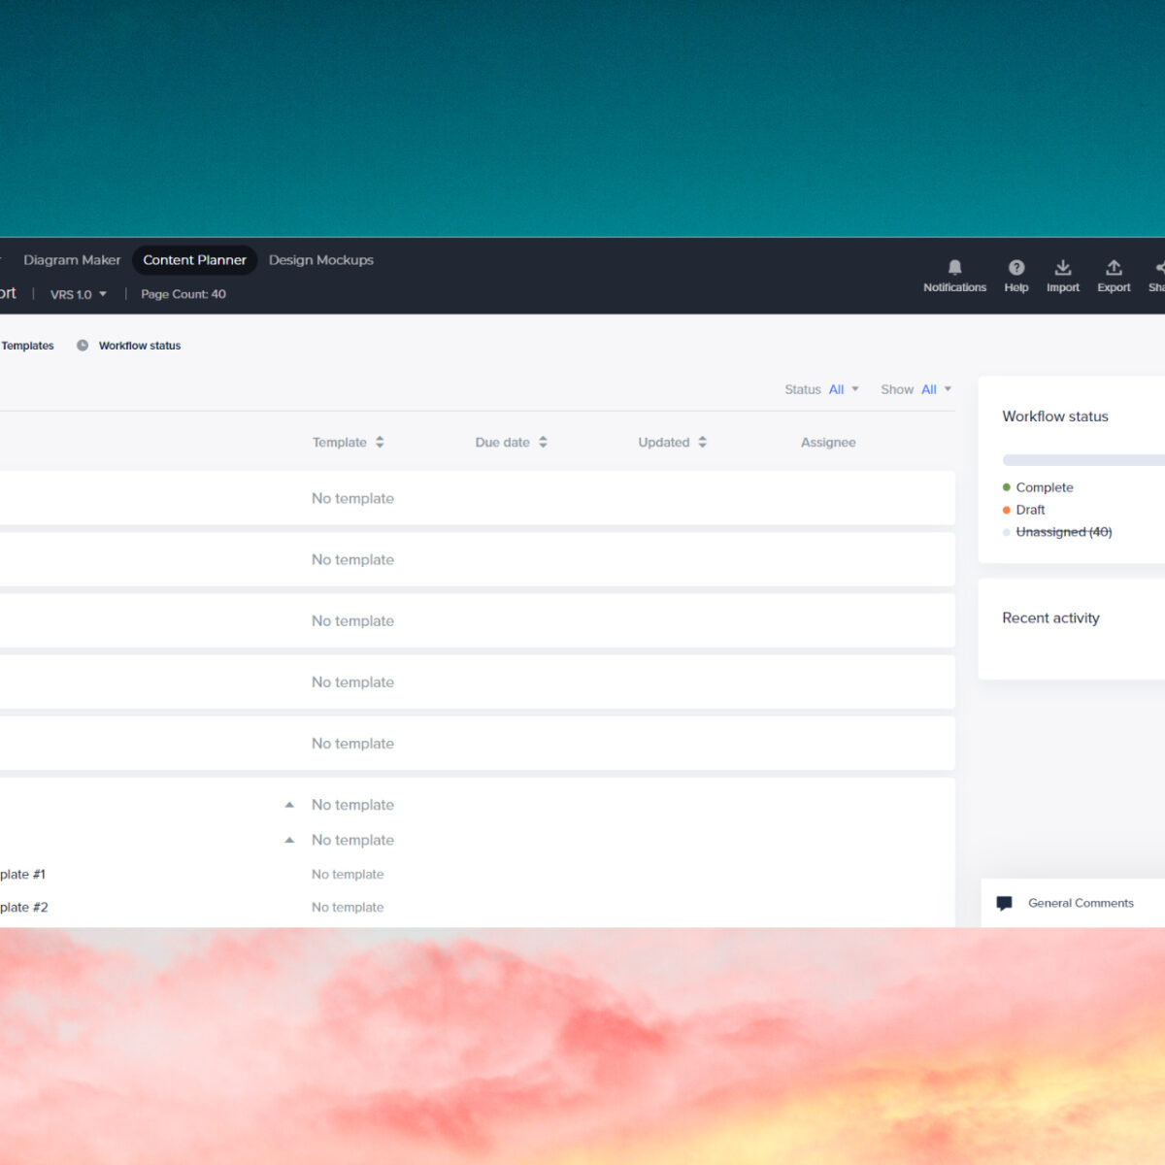Toggle the Unassigned (40) legend item
The width and height of the screenshot is (1165, 1165).
(1057, 532)
